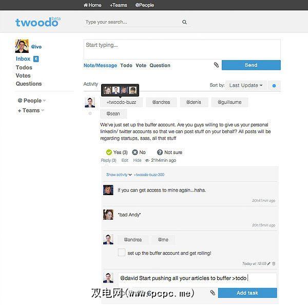Open the Last Update sort dropdown
The width and height of the screenshot is (308, 305).
[246, 85]
